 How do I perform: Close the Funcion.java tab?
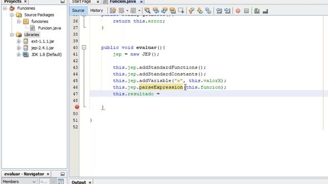pos(141,2)
